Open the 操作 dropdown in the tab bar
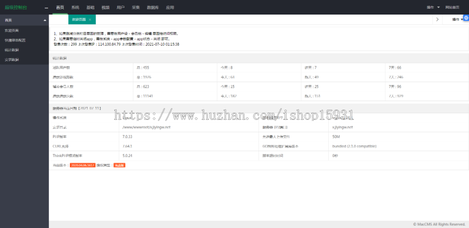This screenshot has height=228, width=469. coord(458,19)
